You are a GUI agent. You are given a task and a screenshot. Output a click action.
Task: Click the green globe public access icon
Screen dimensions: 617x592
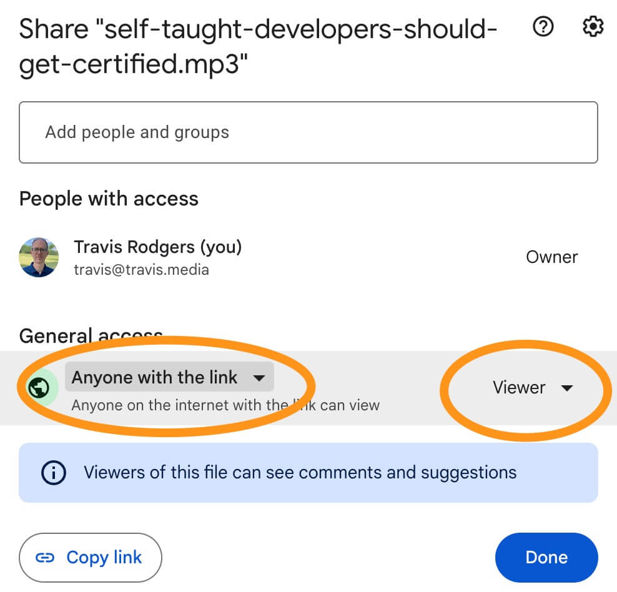(x=39, y=387)
